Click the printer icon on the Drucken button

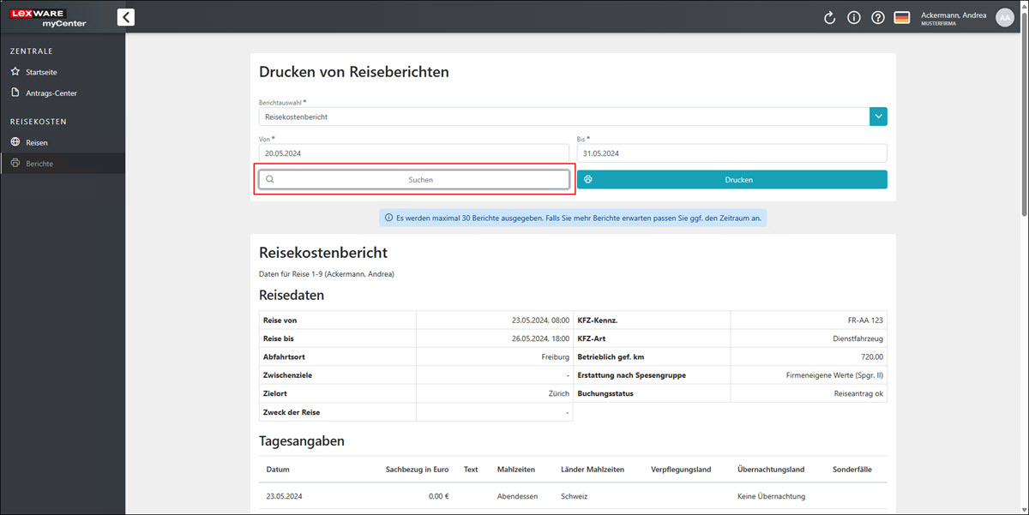pyautogui.click(x=587, y=179)
